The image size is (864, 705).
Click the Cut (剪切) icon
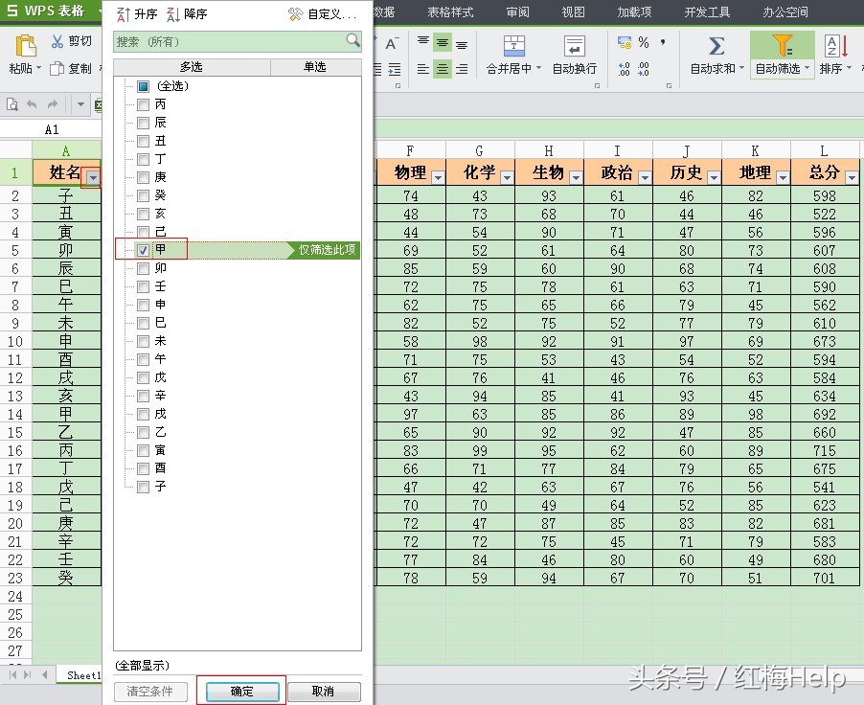pos(58,40)
